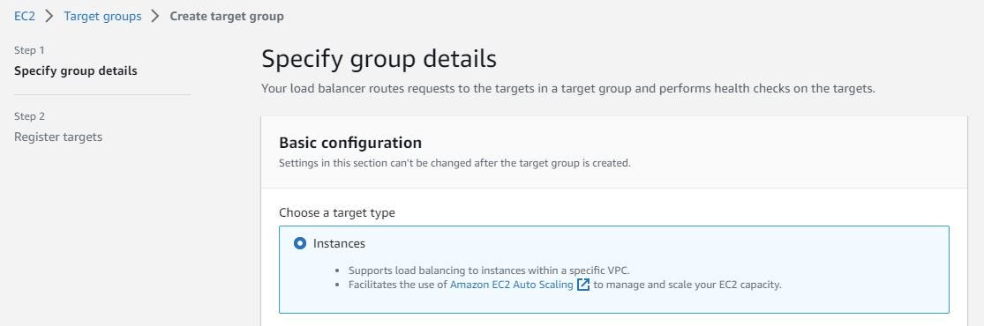
Task: Click the load balancer routes description text
Action: [x=568, y=89]
